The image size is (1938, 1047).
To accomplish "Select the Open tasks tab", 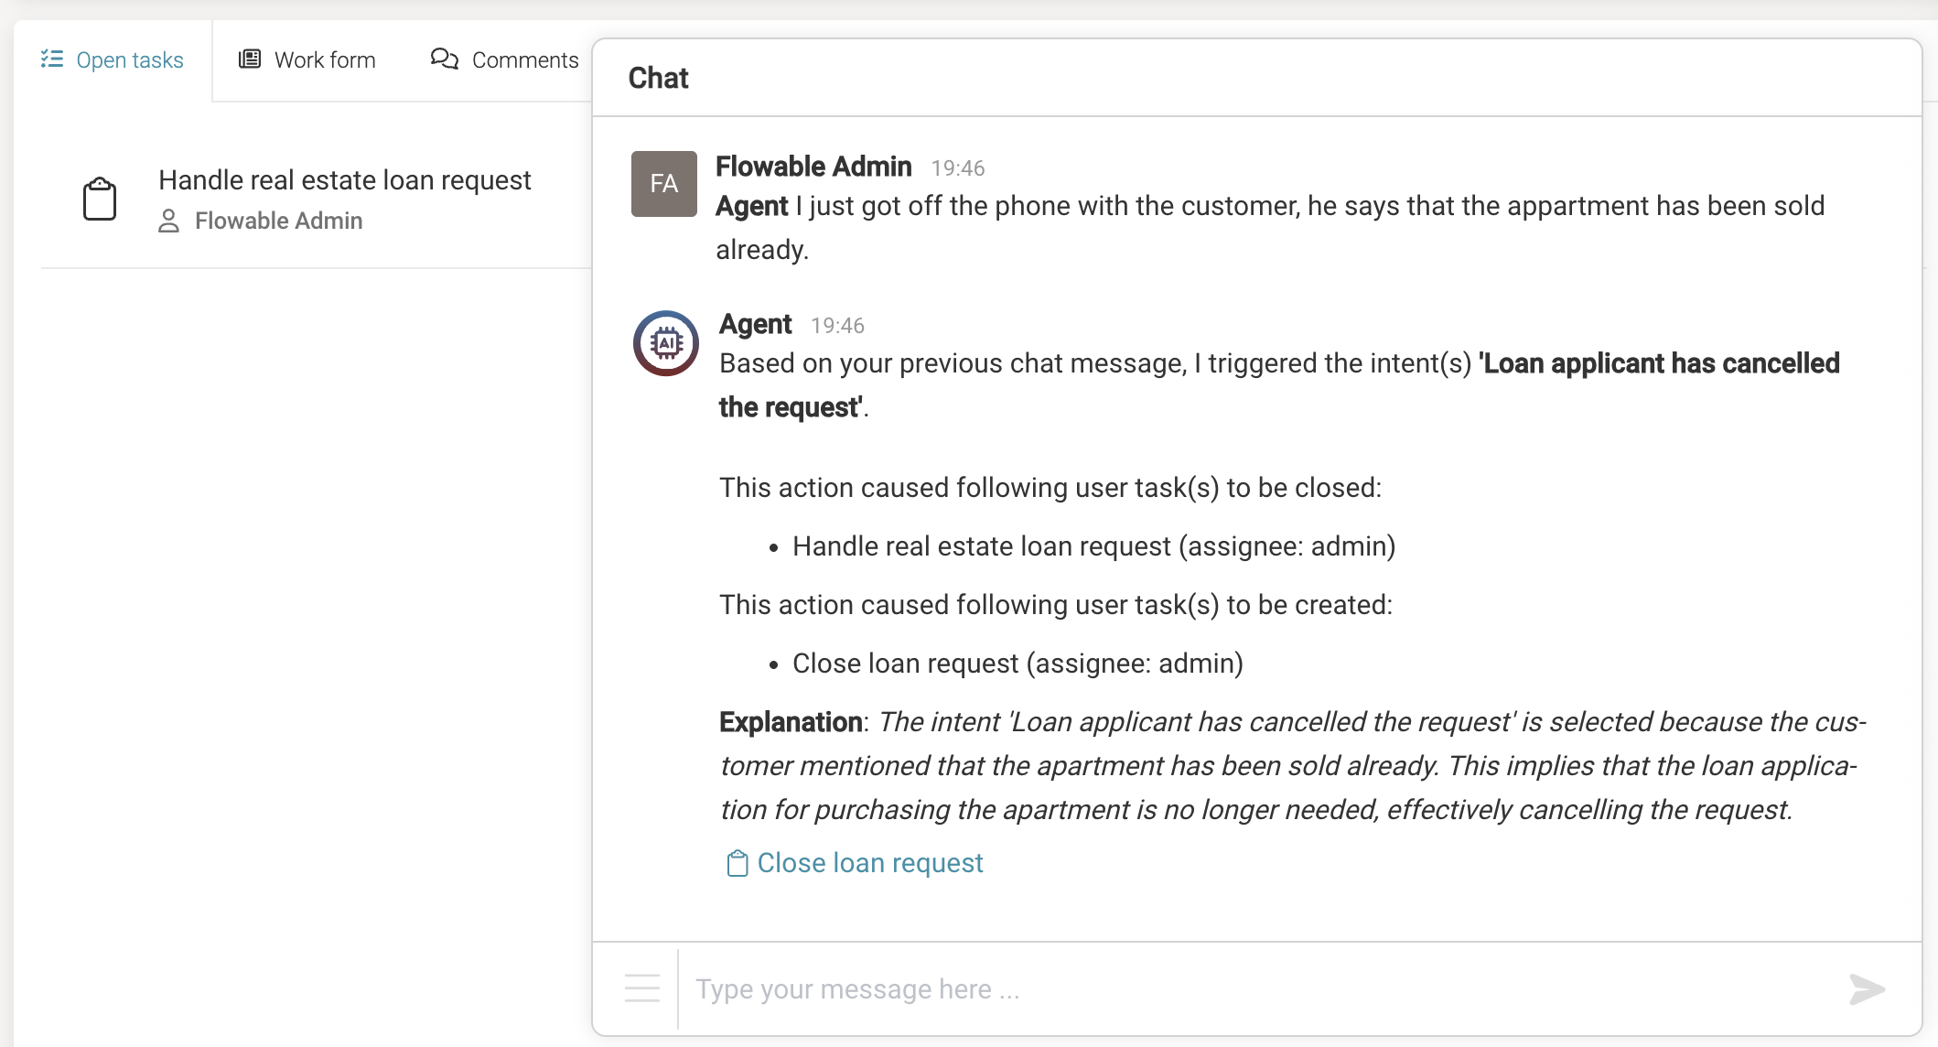I will click(130, 59).
